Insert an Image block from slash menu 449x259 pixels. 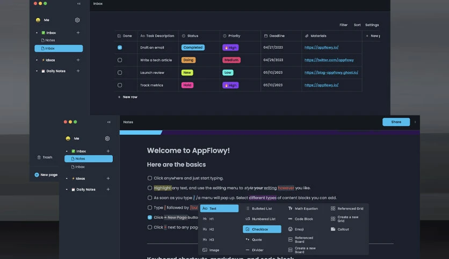tap(211, 250)
